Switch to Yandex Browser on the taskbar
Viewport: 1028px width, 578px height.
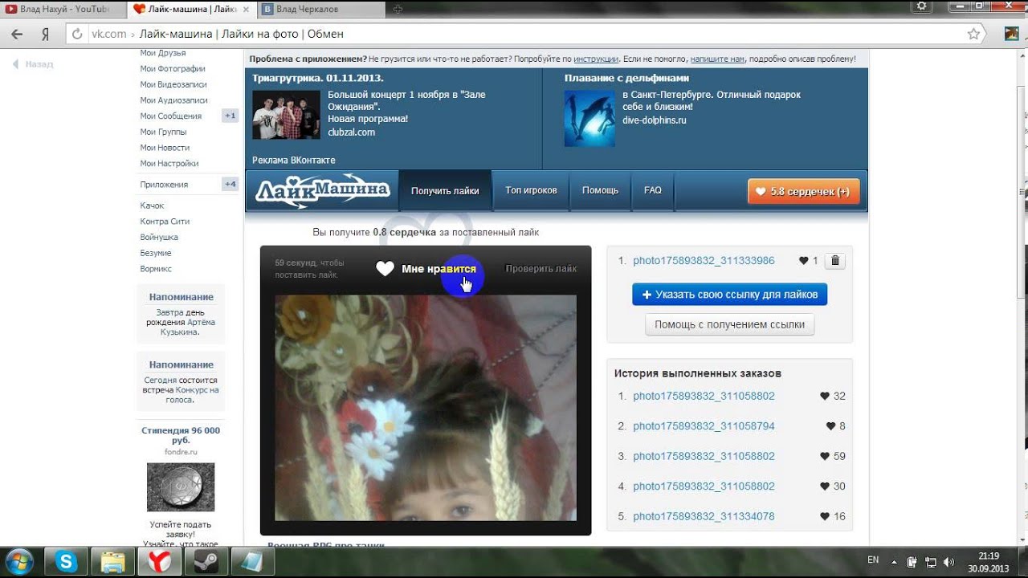point(159,562)
